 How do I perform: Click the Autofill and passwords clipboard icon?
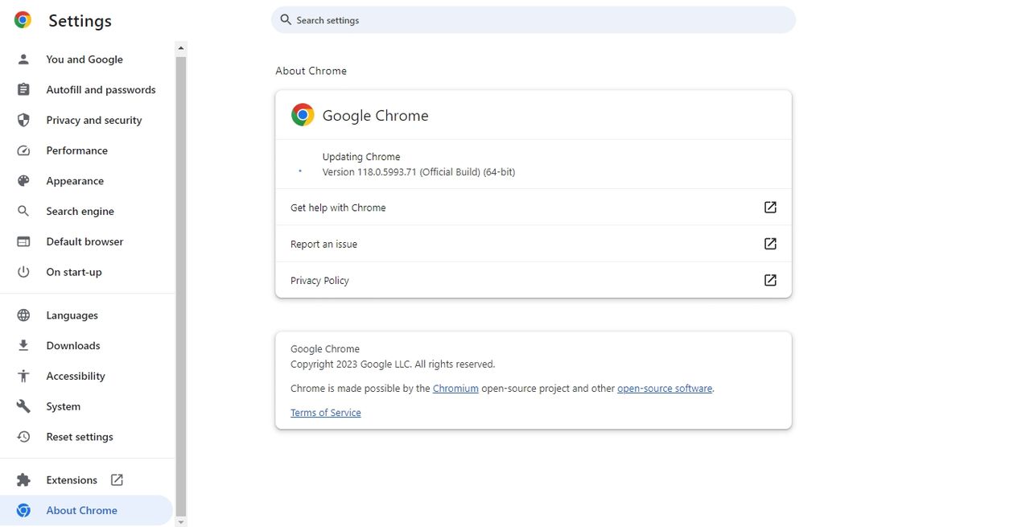pyautogui.click(x=23, y=89)
